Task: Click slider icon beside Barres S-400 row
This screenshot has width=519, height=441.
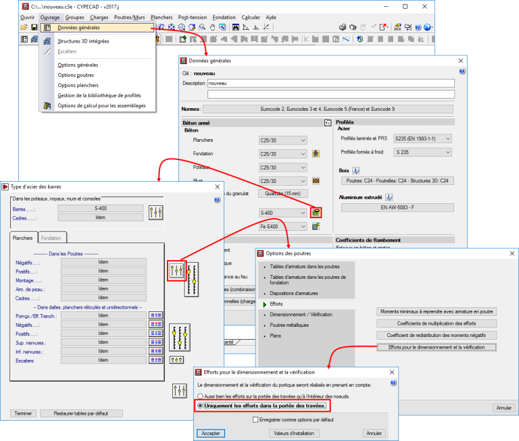Action: (155, 212)
